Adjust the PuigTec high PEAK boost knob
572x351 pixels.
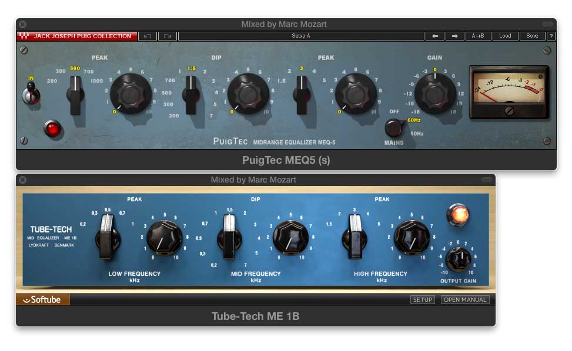[356, 94]
